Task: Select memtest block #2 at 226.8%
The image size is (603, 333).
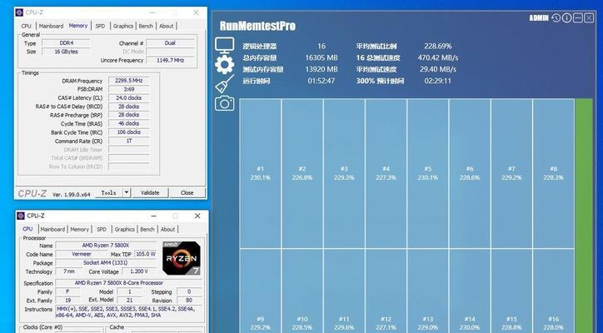Action: pyautogui.click(x=302, y=173)
